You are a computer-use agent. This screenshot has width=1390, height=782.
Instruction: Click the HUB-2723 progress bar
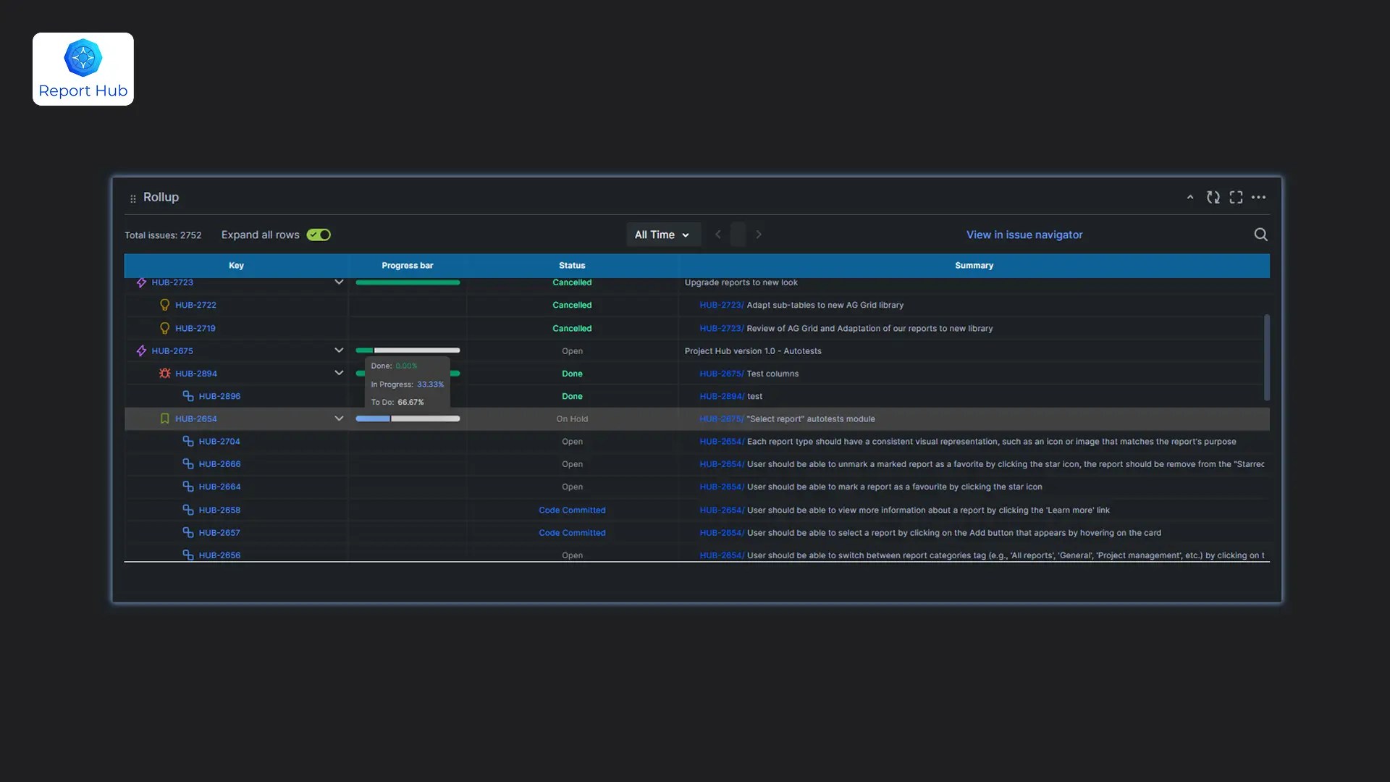point(408,282)
